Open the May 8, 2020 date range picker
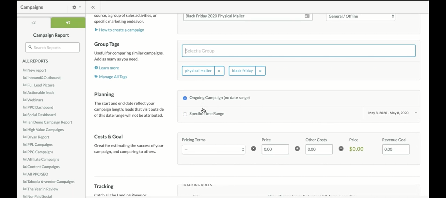Image resolution: width=446 pixels, height=198 pixels. coord(392,113)
